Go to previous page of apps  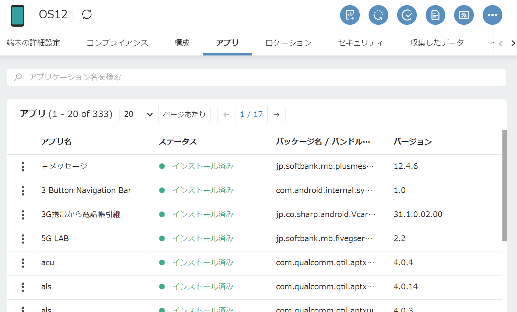click(x=226, y=115)
